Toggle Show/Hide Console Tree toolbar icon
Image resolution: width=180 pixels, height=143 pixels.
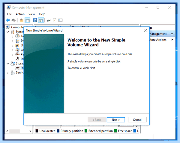(27, 20)
